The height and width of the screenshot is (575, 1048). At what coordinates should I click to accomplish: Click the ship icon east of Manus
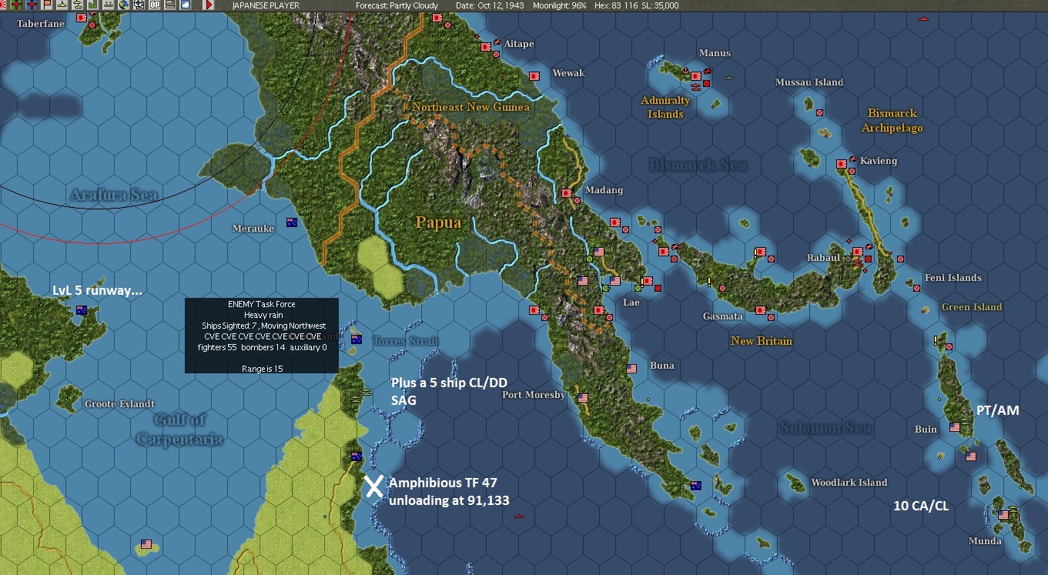[729, 78]
